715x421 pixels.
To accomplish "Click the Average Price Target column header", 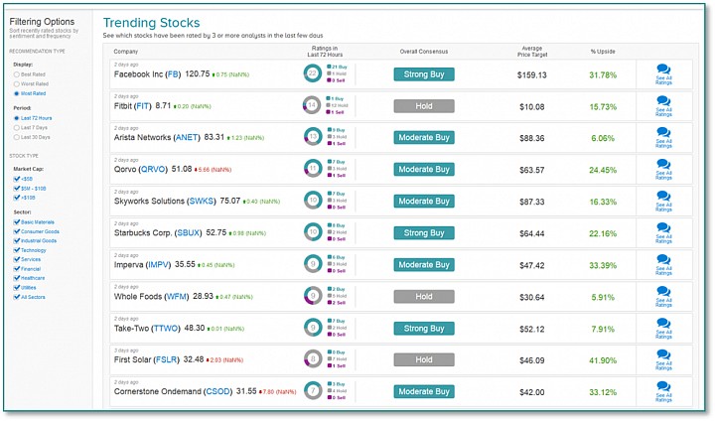I will (532, 52).
